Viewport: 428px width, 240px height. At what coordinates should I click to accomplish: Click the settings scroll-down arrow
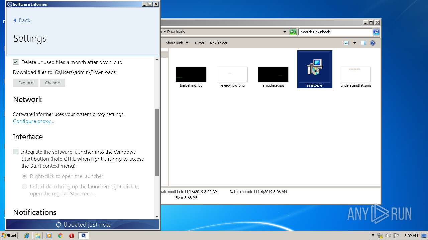pos(157,217)
